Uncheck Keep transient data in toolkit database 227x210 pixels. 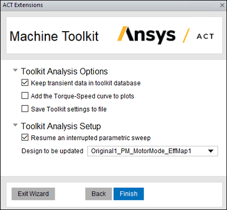pyautogui.click(x=25, y=83)
